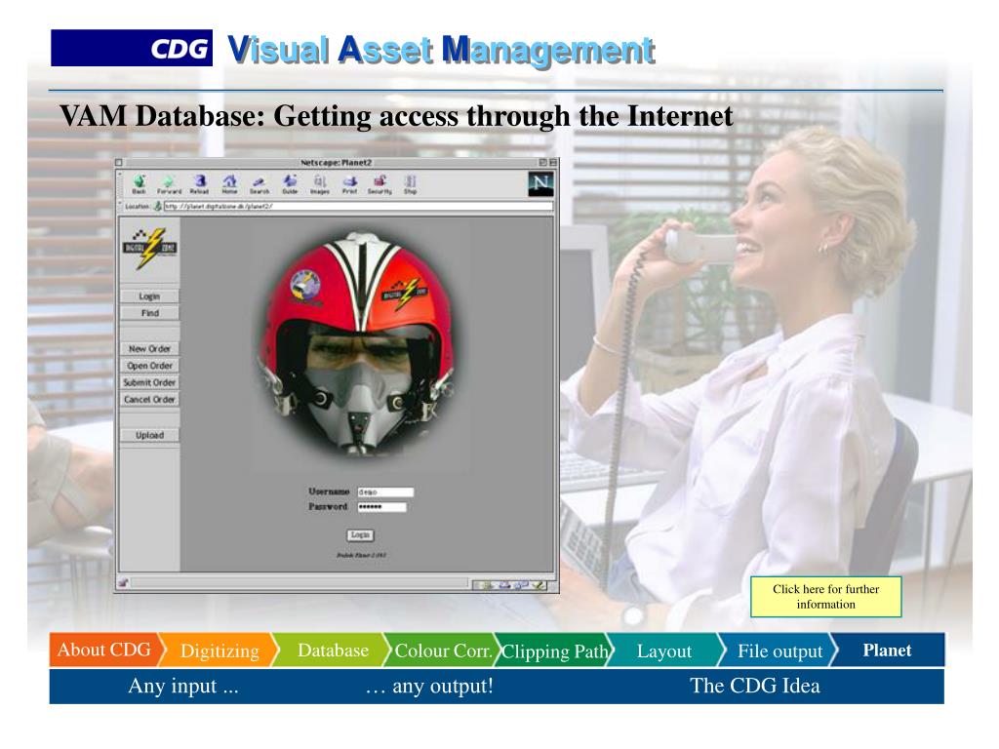The image size is (999, 749).
Task: Click the bookmark icon beside Location field
Action: point(157,206)
